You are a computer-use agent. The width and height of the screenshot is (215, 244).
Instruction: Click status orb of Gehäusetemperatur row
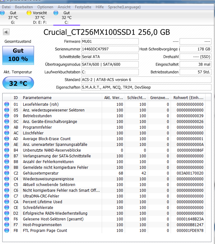point(7,173)
